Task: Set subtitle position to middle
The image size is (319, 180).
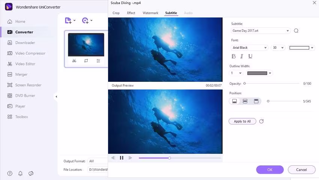Action: [x=245, y=101]
